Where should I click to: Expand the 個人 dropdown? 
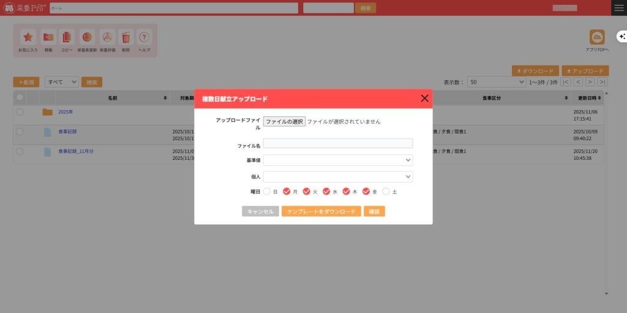(337, 176)
